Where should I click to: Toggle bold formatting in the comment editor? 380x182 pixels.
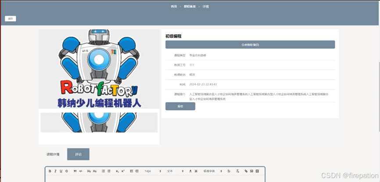coord(50,171)
